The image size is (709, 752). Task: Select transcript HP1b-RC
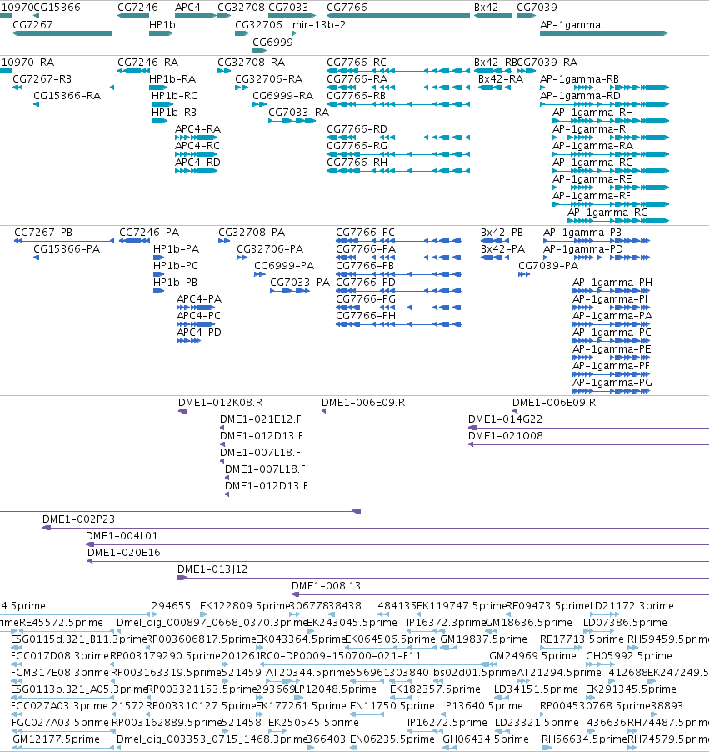[174, 95]
